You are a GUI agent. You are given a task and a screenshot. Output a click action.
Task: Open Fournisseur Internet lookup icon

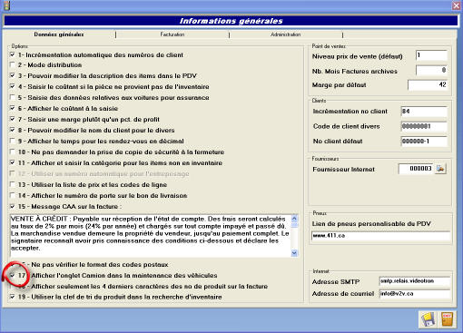click(440, 169)
